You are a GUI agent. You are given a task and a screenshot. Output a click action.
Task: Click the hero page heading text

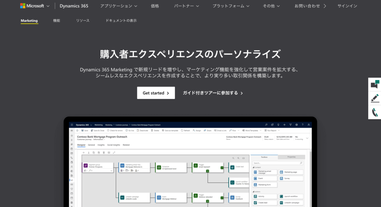click(x=190, y=54)
